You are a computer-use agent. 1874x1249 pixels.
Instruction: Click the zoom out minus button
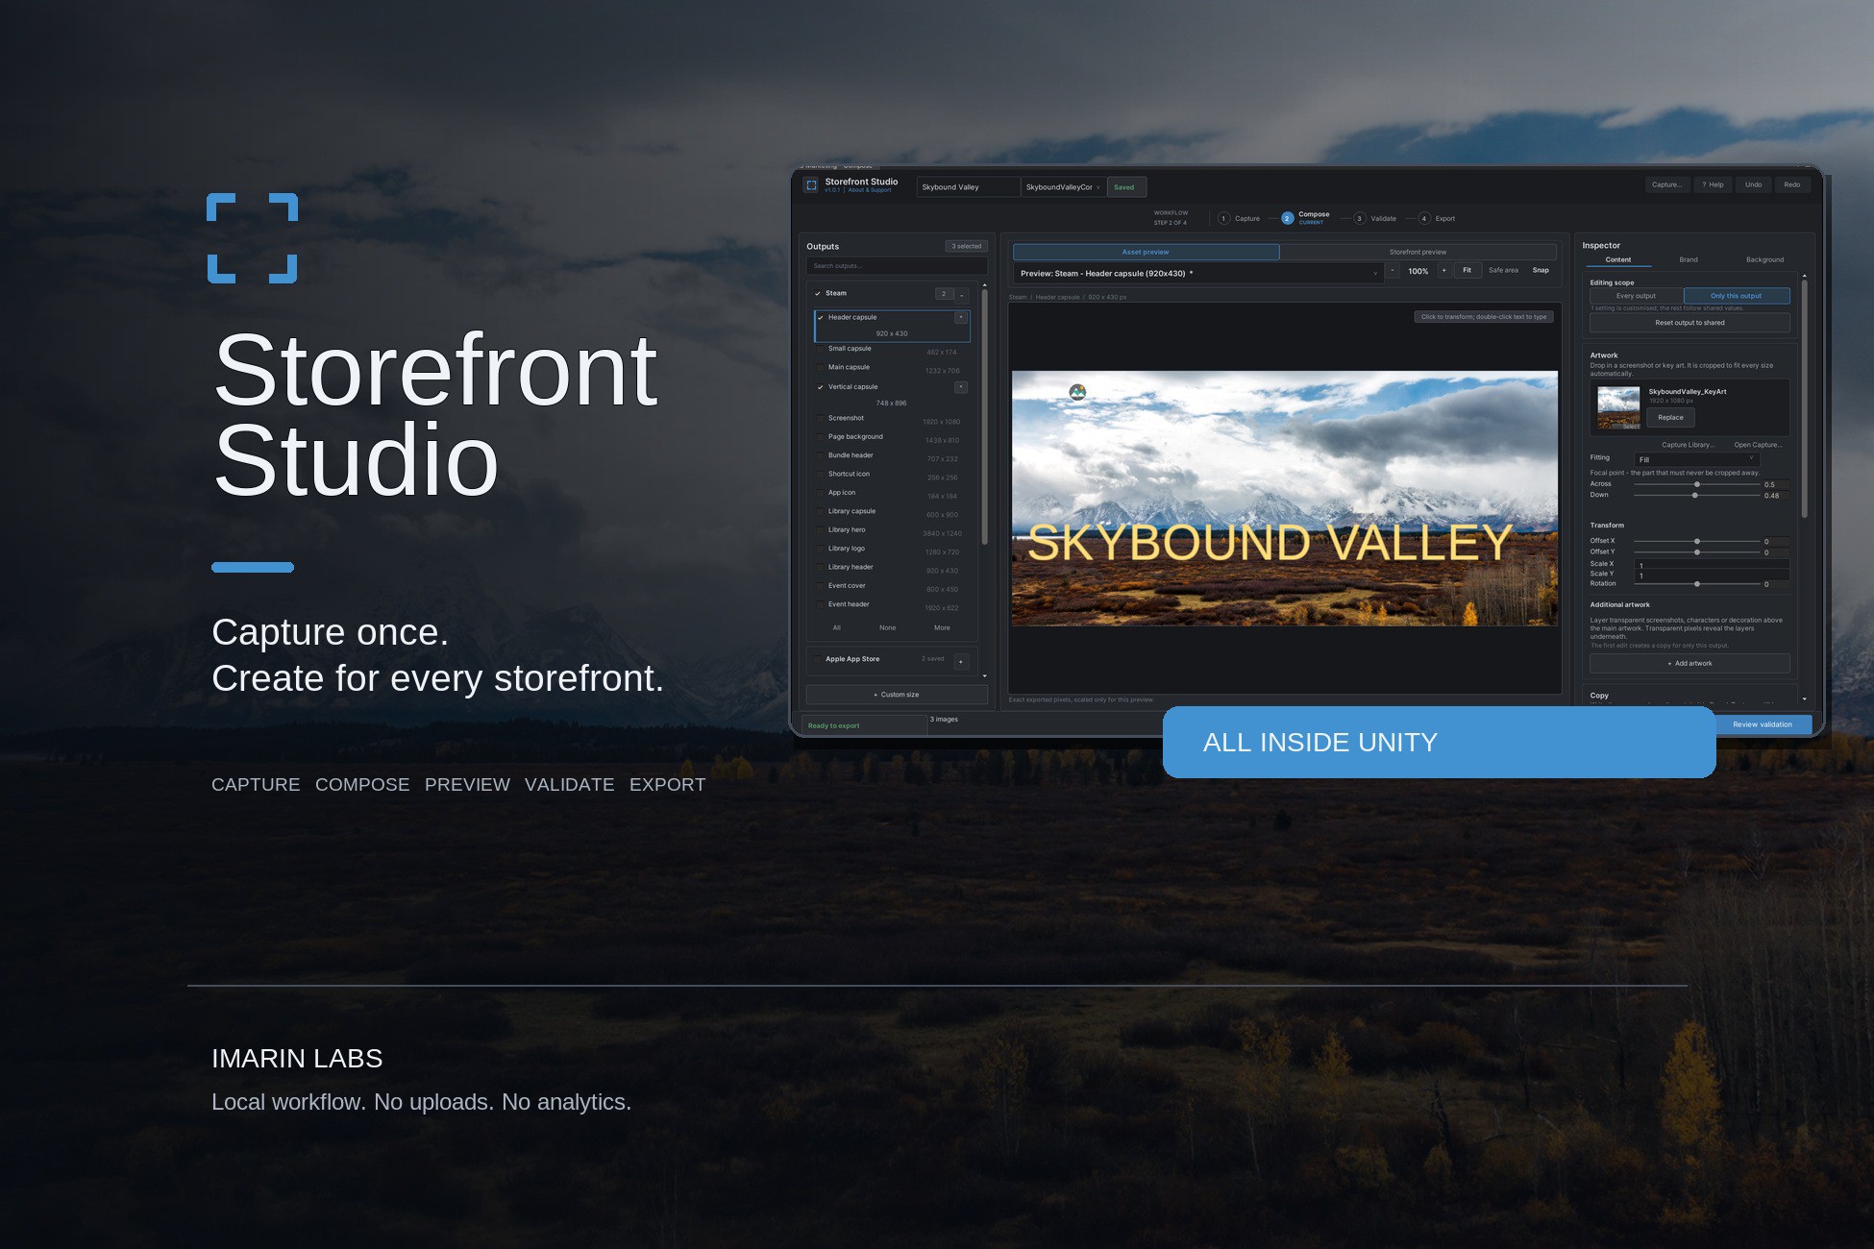pyautogui.click(x=1393, y=271)
